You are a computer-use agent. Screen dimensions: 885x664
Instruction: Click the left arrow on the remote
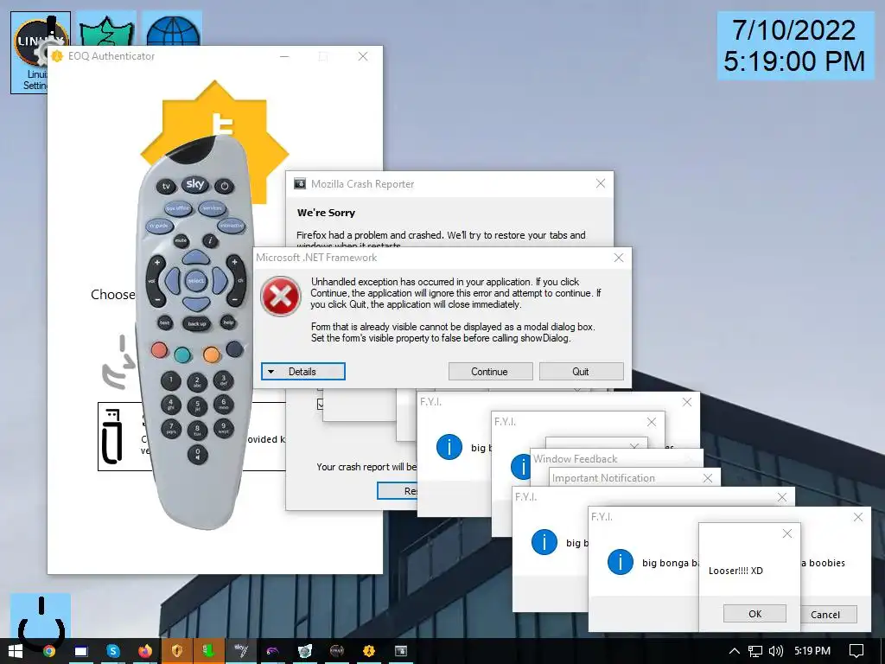(x=172, y=281)
